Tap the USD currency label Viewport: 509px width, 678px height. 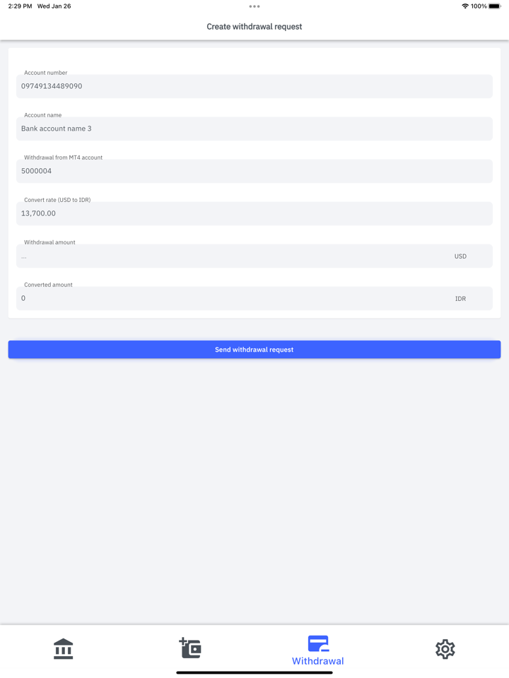(x=460, y=256)
